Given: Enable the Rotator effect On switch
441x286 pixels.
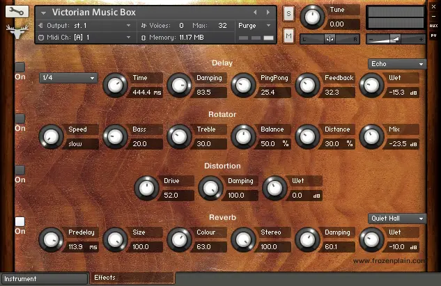Looking at the screenshot, I should click(x=20, y=118).
